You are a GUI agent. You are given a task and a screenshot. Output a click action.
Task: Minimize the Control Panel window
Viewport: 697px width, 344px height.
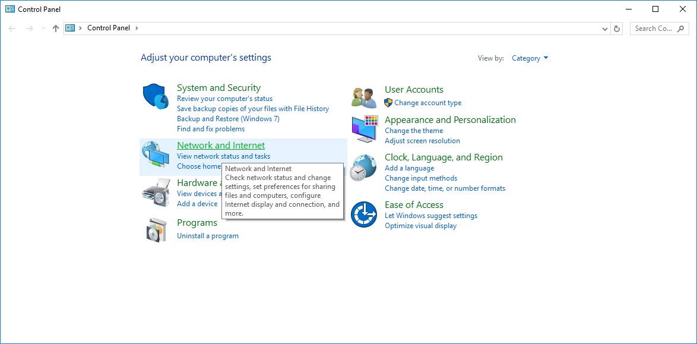(x=628, y=9)
